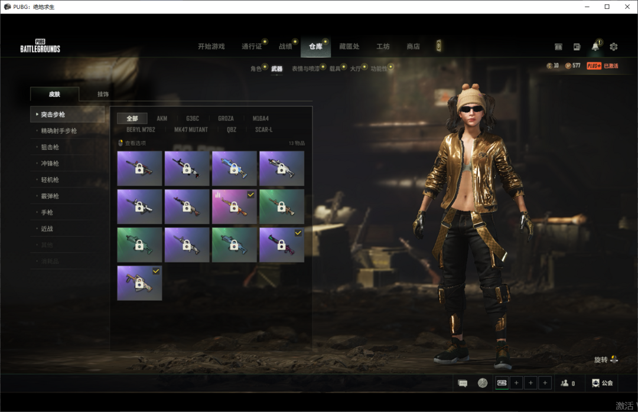Open the 表情与喷漆 sub-tab

[x=305, y=68]
